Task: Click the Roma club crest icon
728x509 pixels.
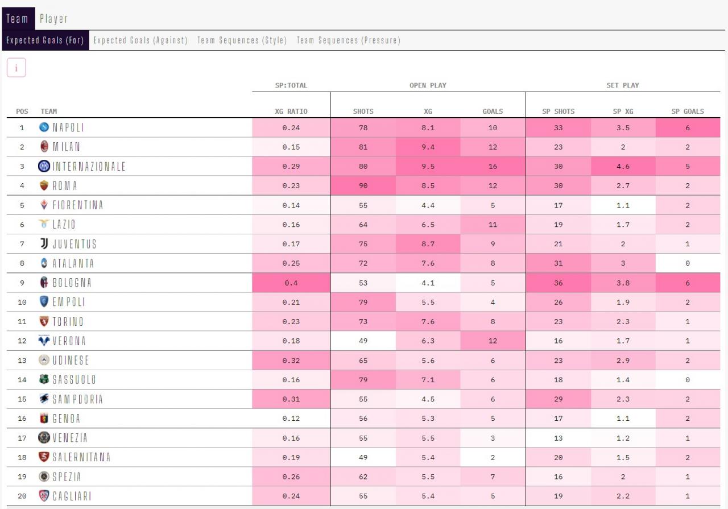Action: click(44, 185)
